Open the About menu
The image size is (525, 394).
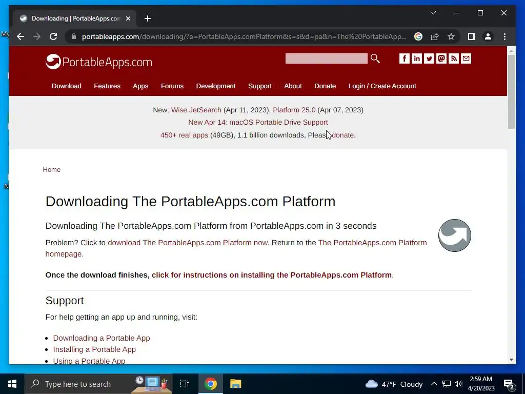293,86
